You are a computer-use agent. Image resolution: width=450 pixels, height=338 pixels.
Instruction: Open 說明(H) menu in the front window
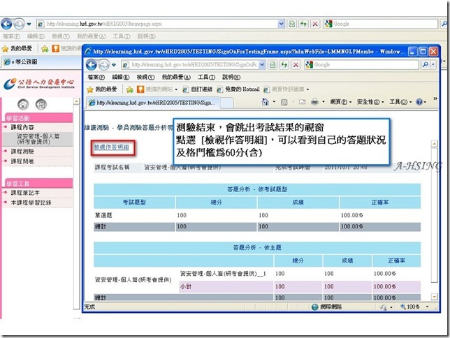231,78
